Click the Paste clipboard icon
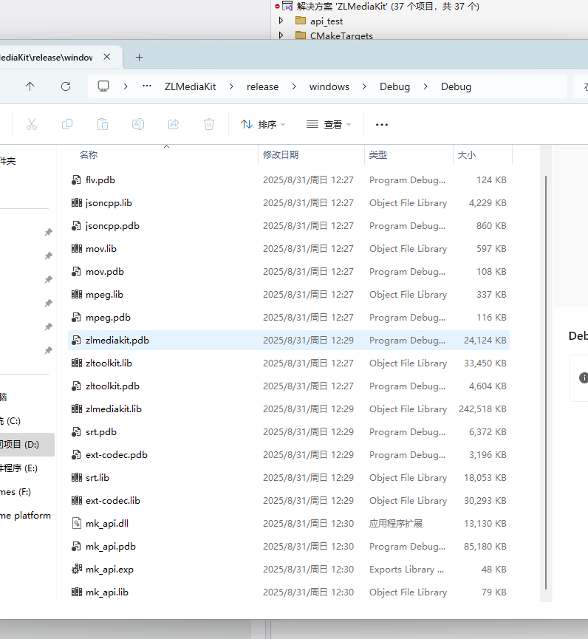 (103, 124)
